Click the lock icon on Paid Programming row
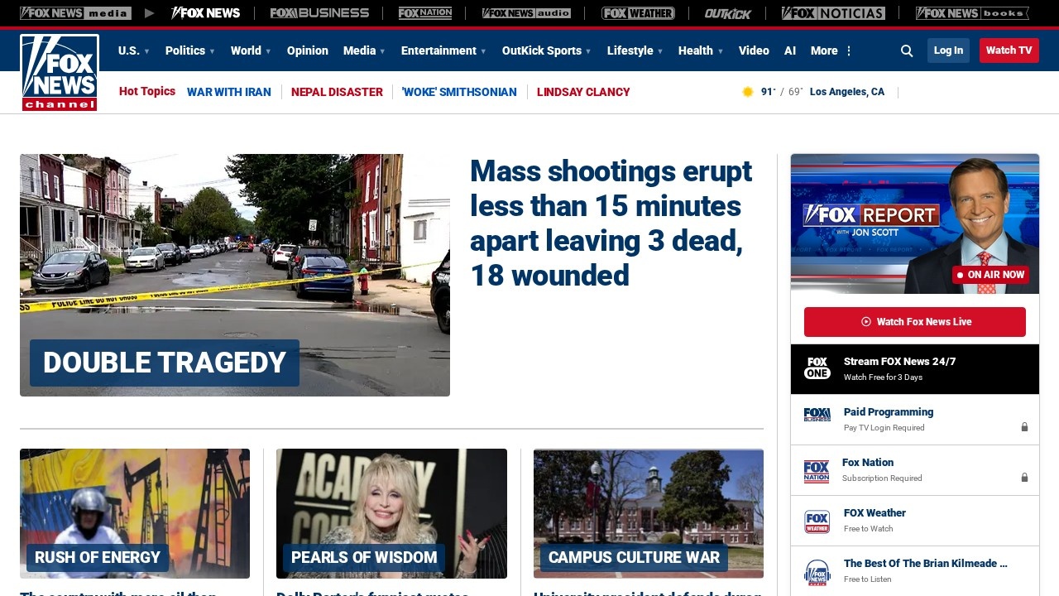This screenshot has height=596, width=1059. [x=1024, y=427]
